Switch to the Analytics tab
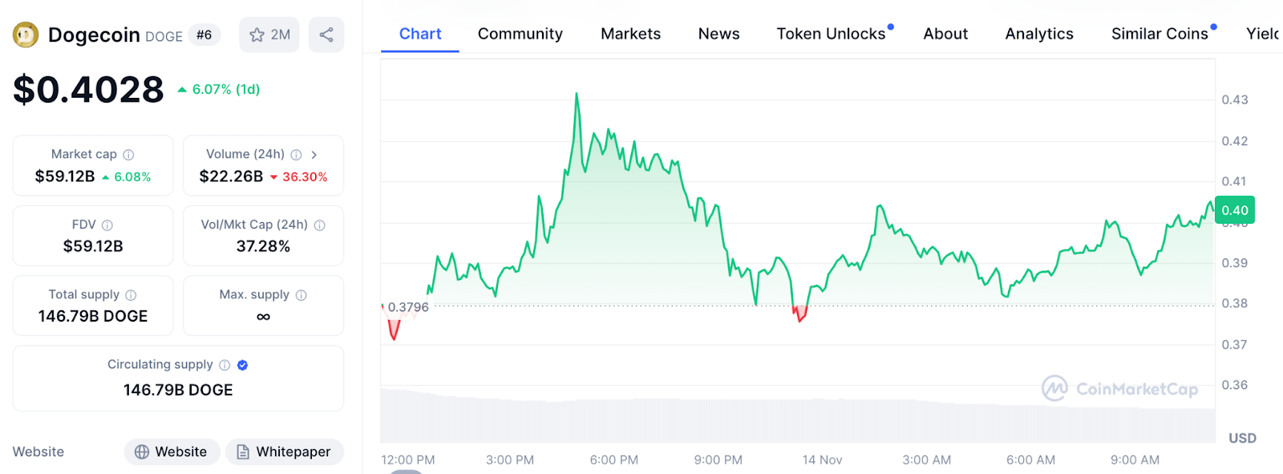The height and width of the screenshot is (474, 1283). (x=1039, y=34)
